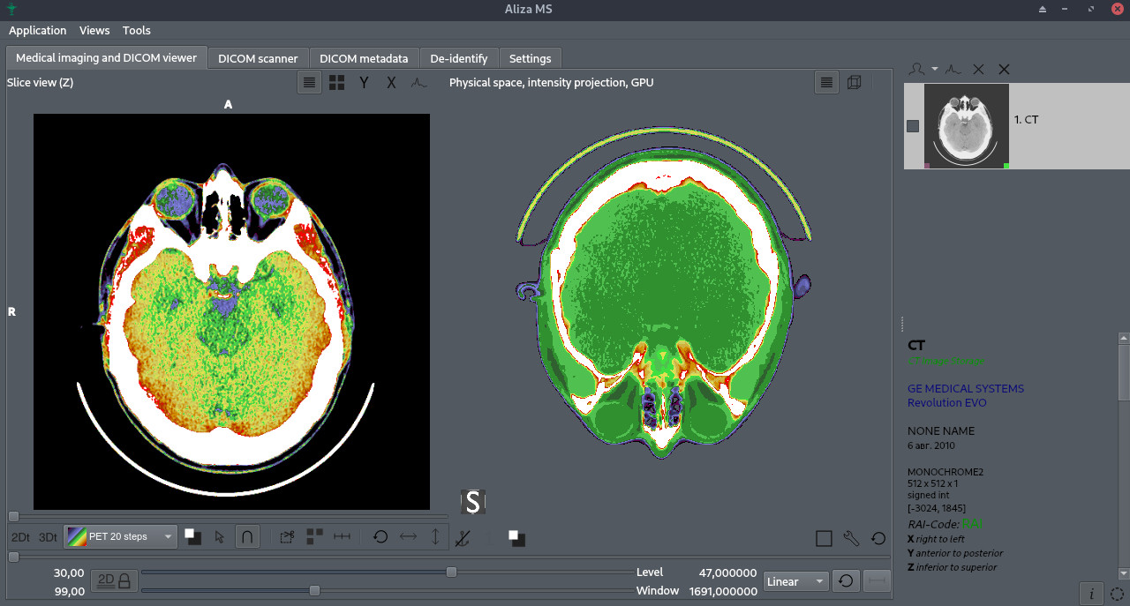Toggle the arch-shaped button in slice toolbar
The width and height of the screenshot is (1130, 606).
(248, 536)
